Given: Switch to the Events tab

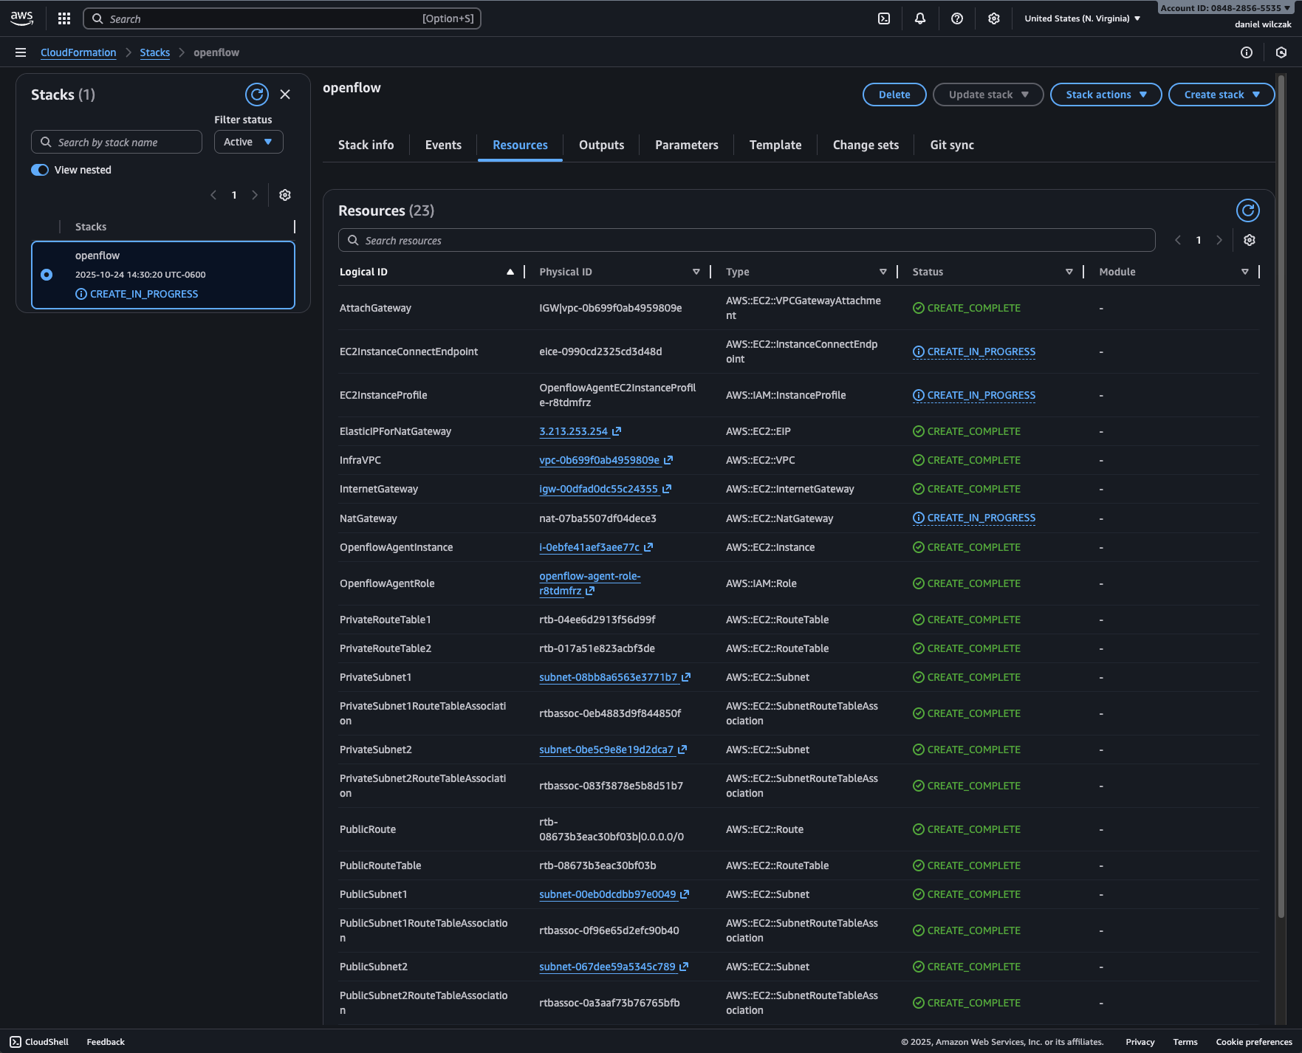Looking at the screenshot, I should coord(443,145).
